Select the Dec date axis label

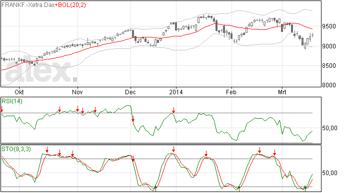coord(130,92)
